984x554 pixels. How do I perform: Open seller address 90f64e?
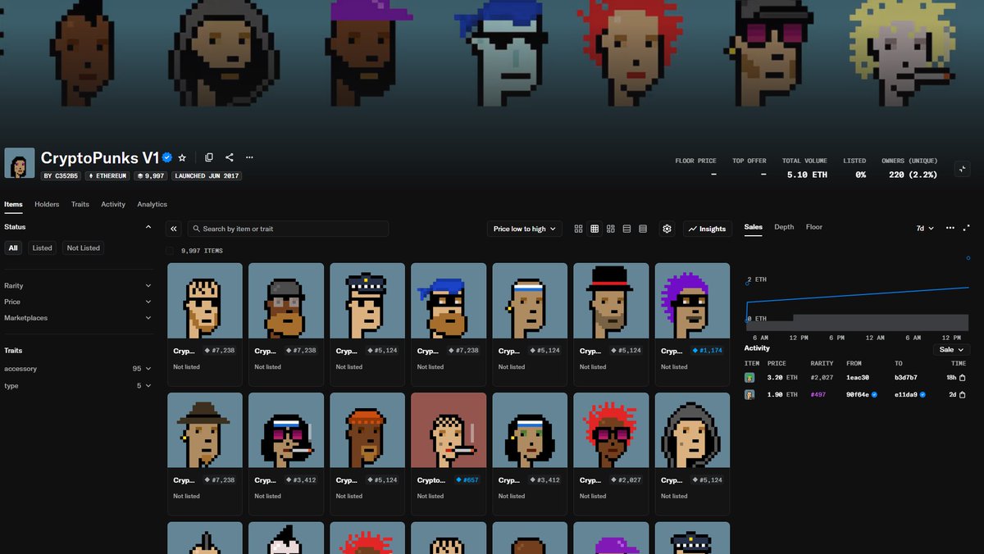point(857,394)
